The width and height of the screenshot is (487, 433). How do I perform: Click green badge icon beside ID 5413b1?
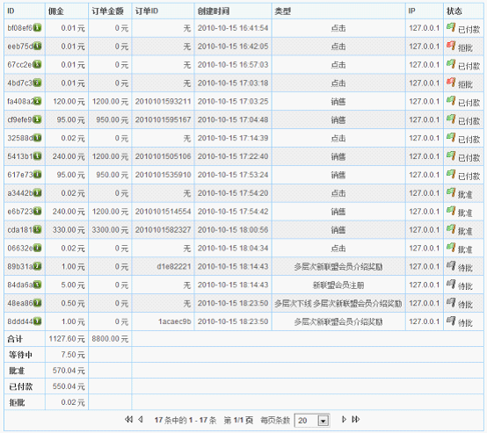[37, 156]
